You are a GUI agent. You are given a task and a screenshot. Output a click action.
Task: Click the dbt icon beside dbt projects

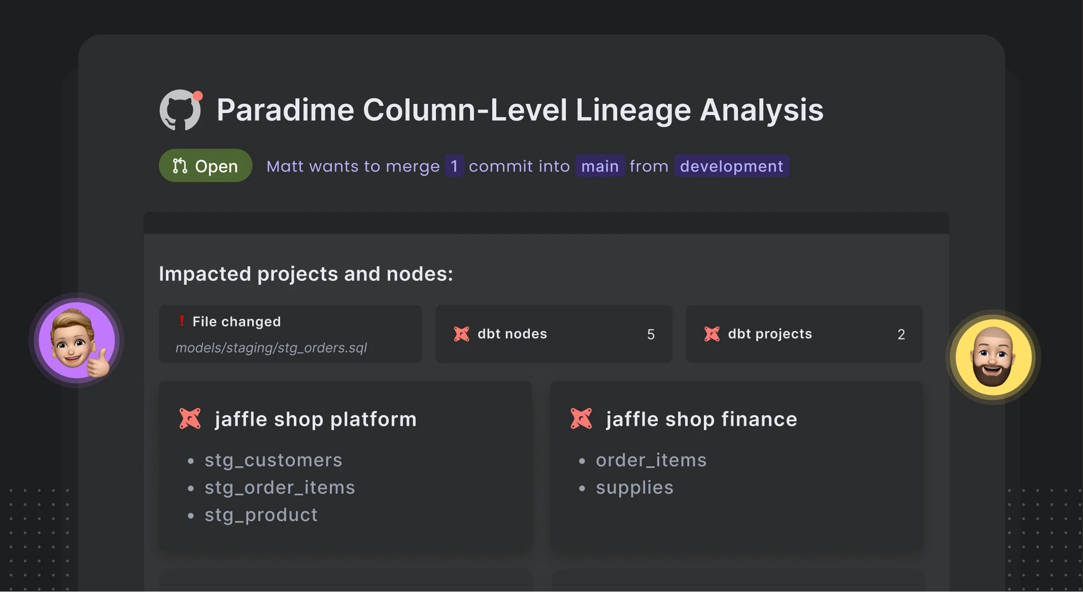(x=712, y=334)
